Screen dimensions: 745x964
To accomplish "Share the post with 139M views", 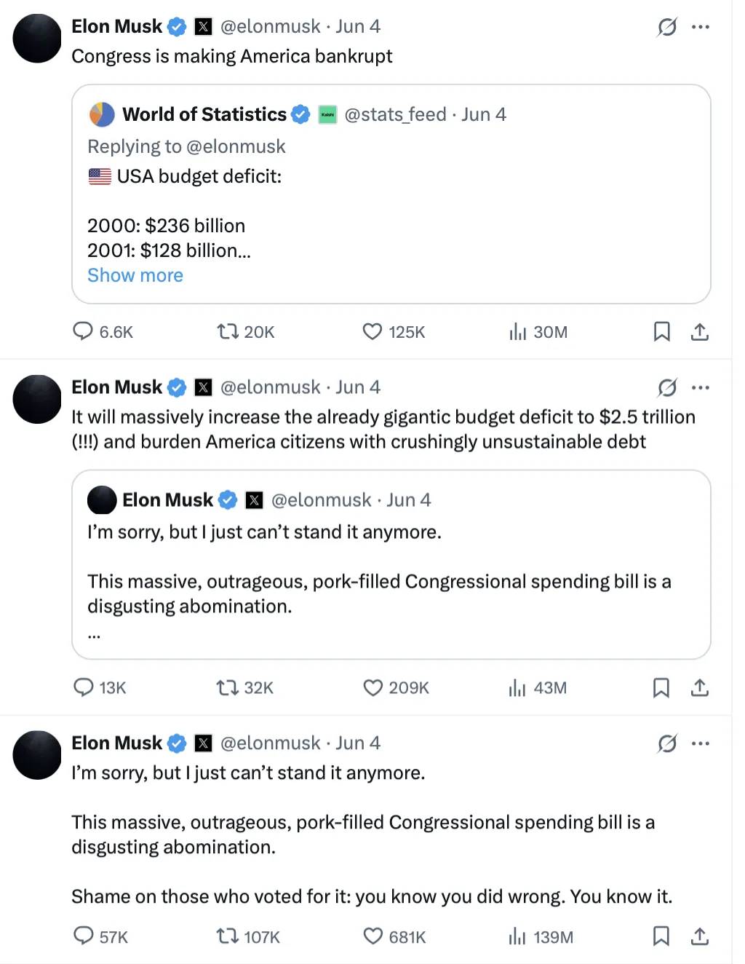I will point(700,936).
